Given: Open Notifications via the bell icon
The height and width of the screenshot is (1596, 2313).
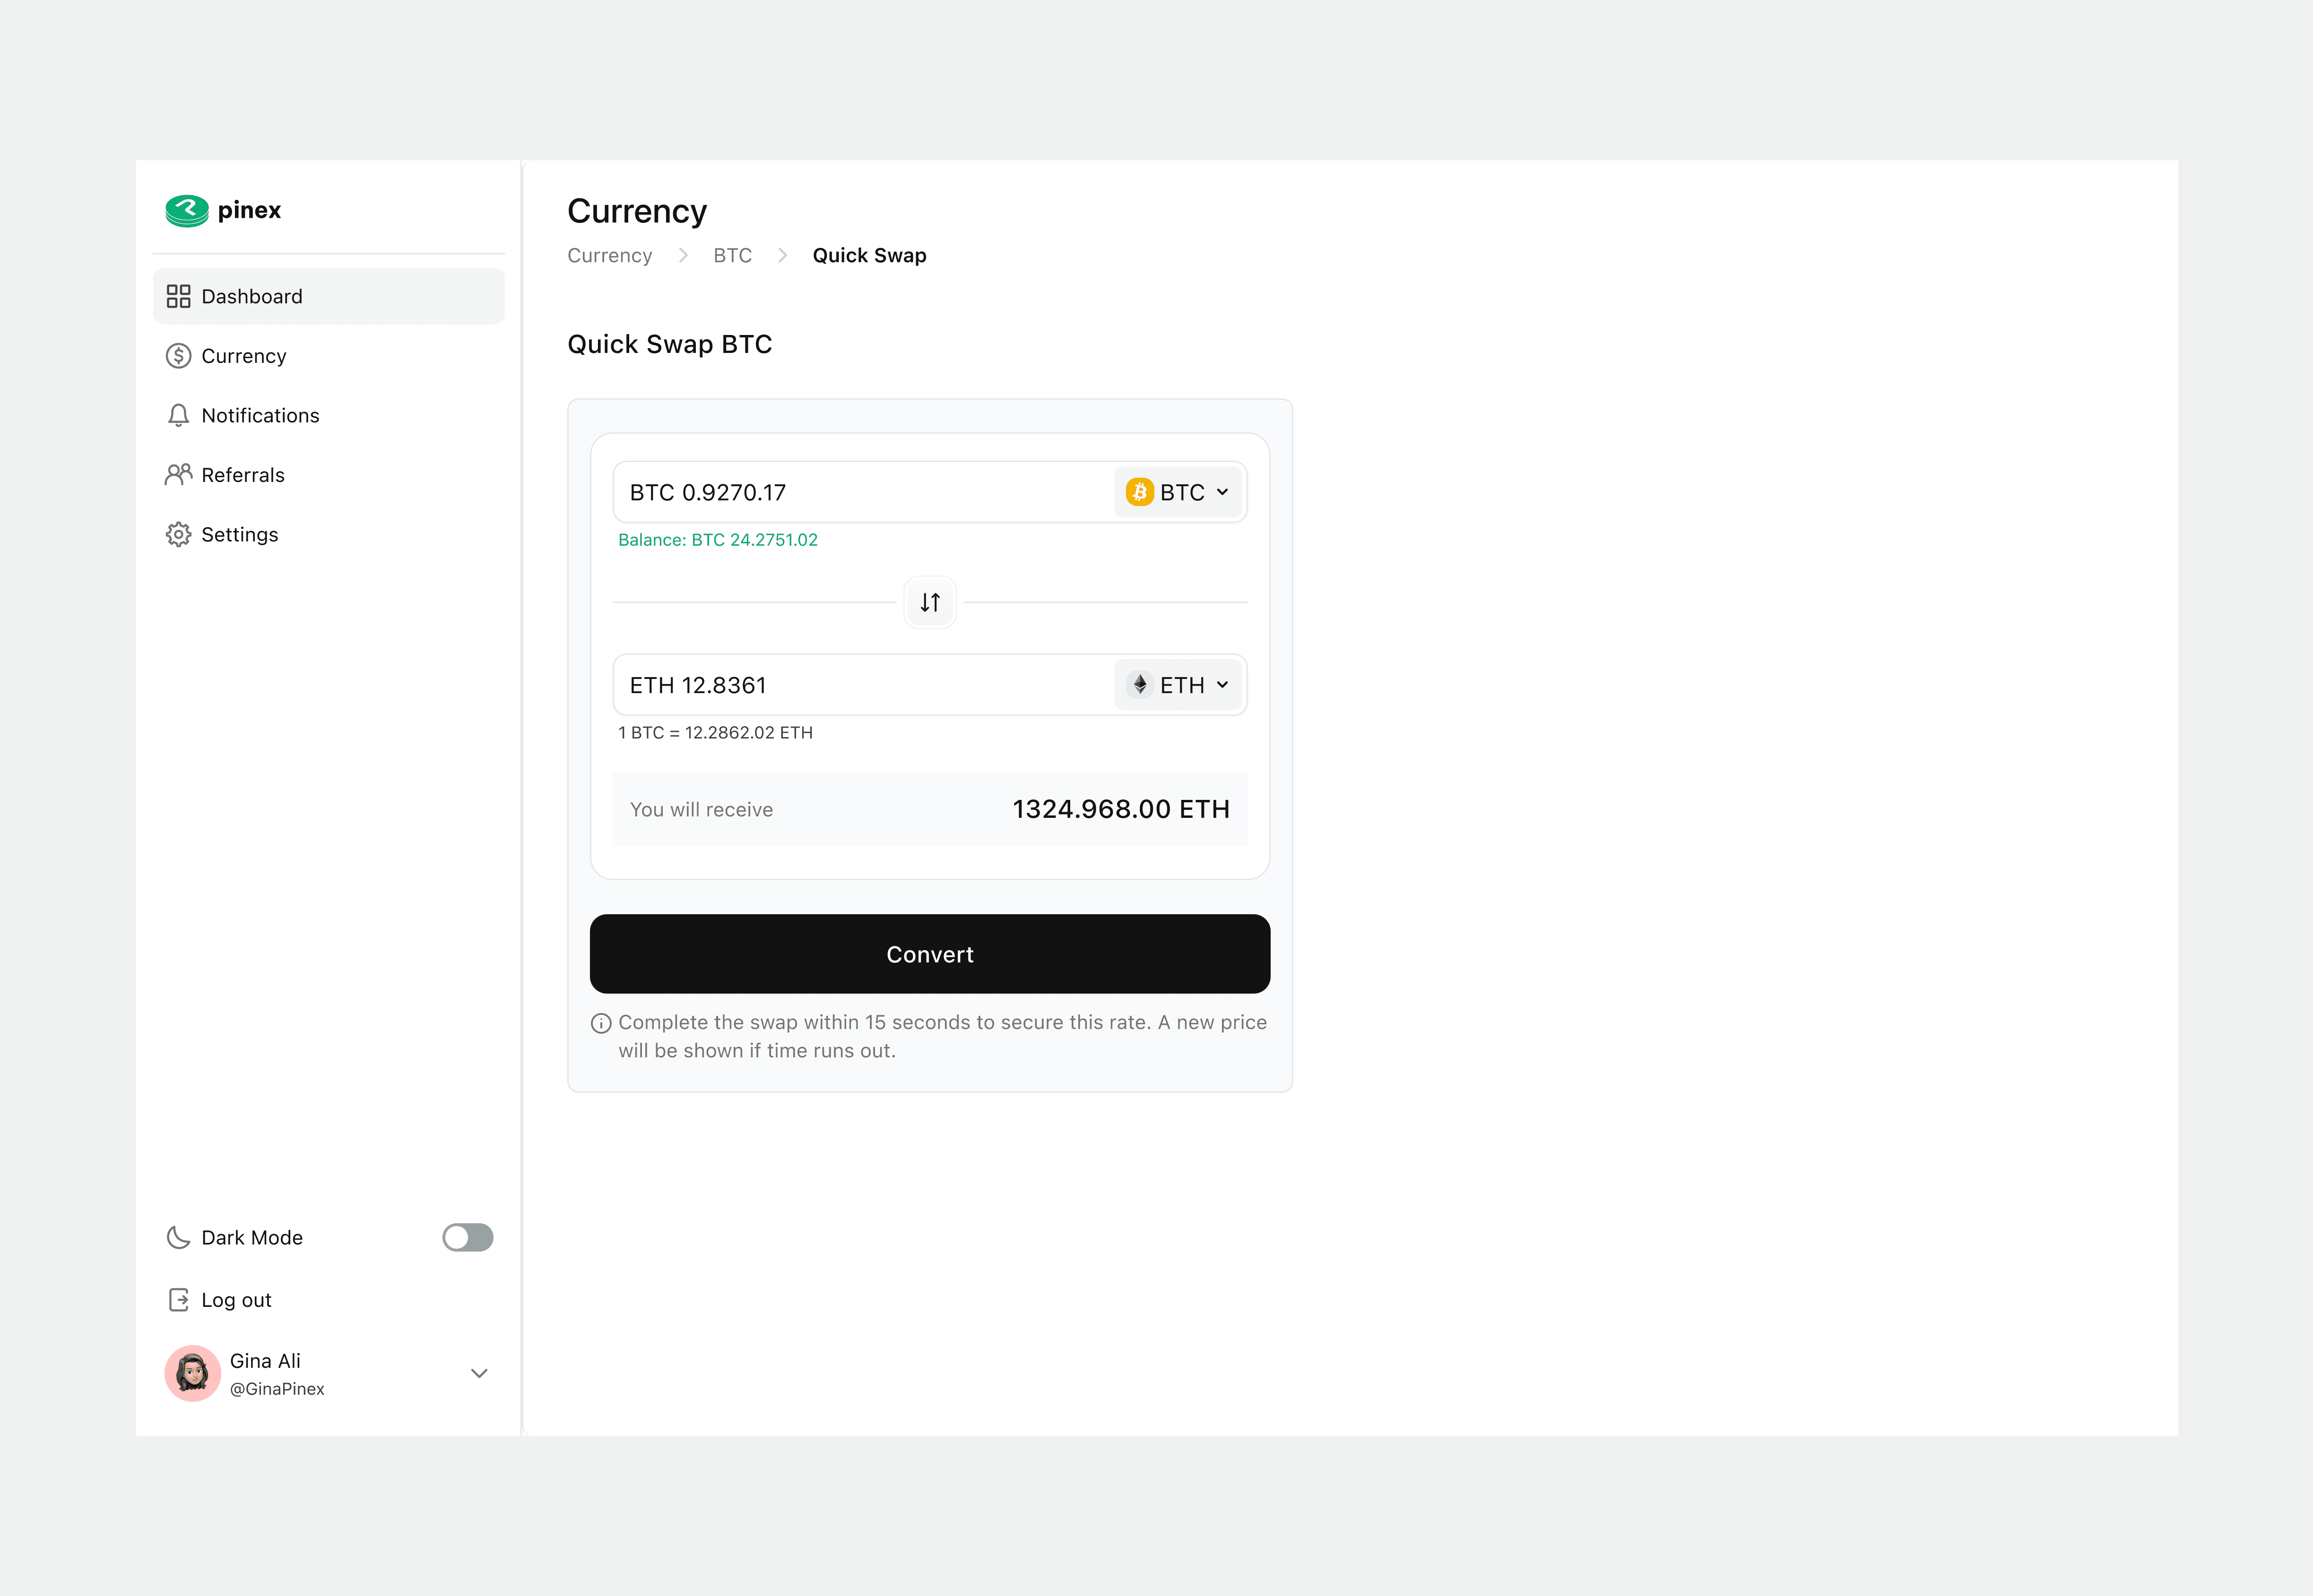Looking at the screenshot, I should (x=178, y=415).
